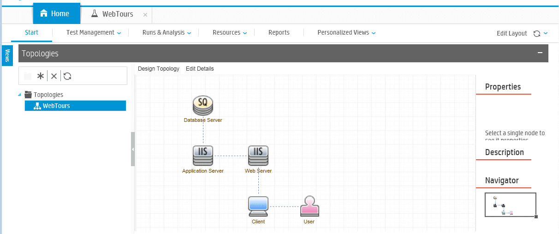Select the Client computer node
The image size is (559, 234).
pos(258,206)
